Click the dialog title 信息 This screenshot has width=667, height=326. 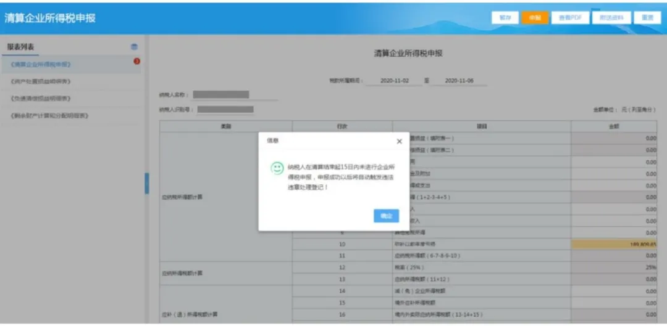coord(273,141)
